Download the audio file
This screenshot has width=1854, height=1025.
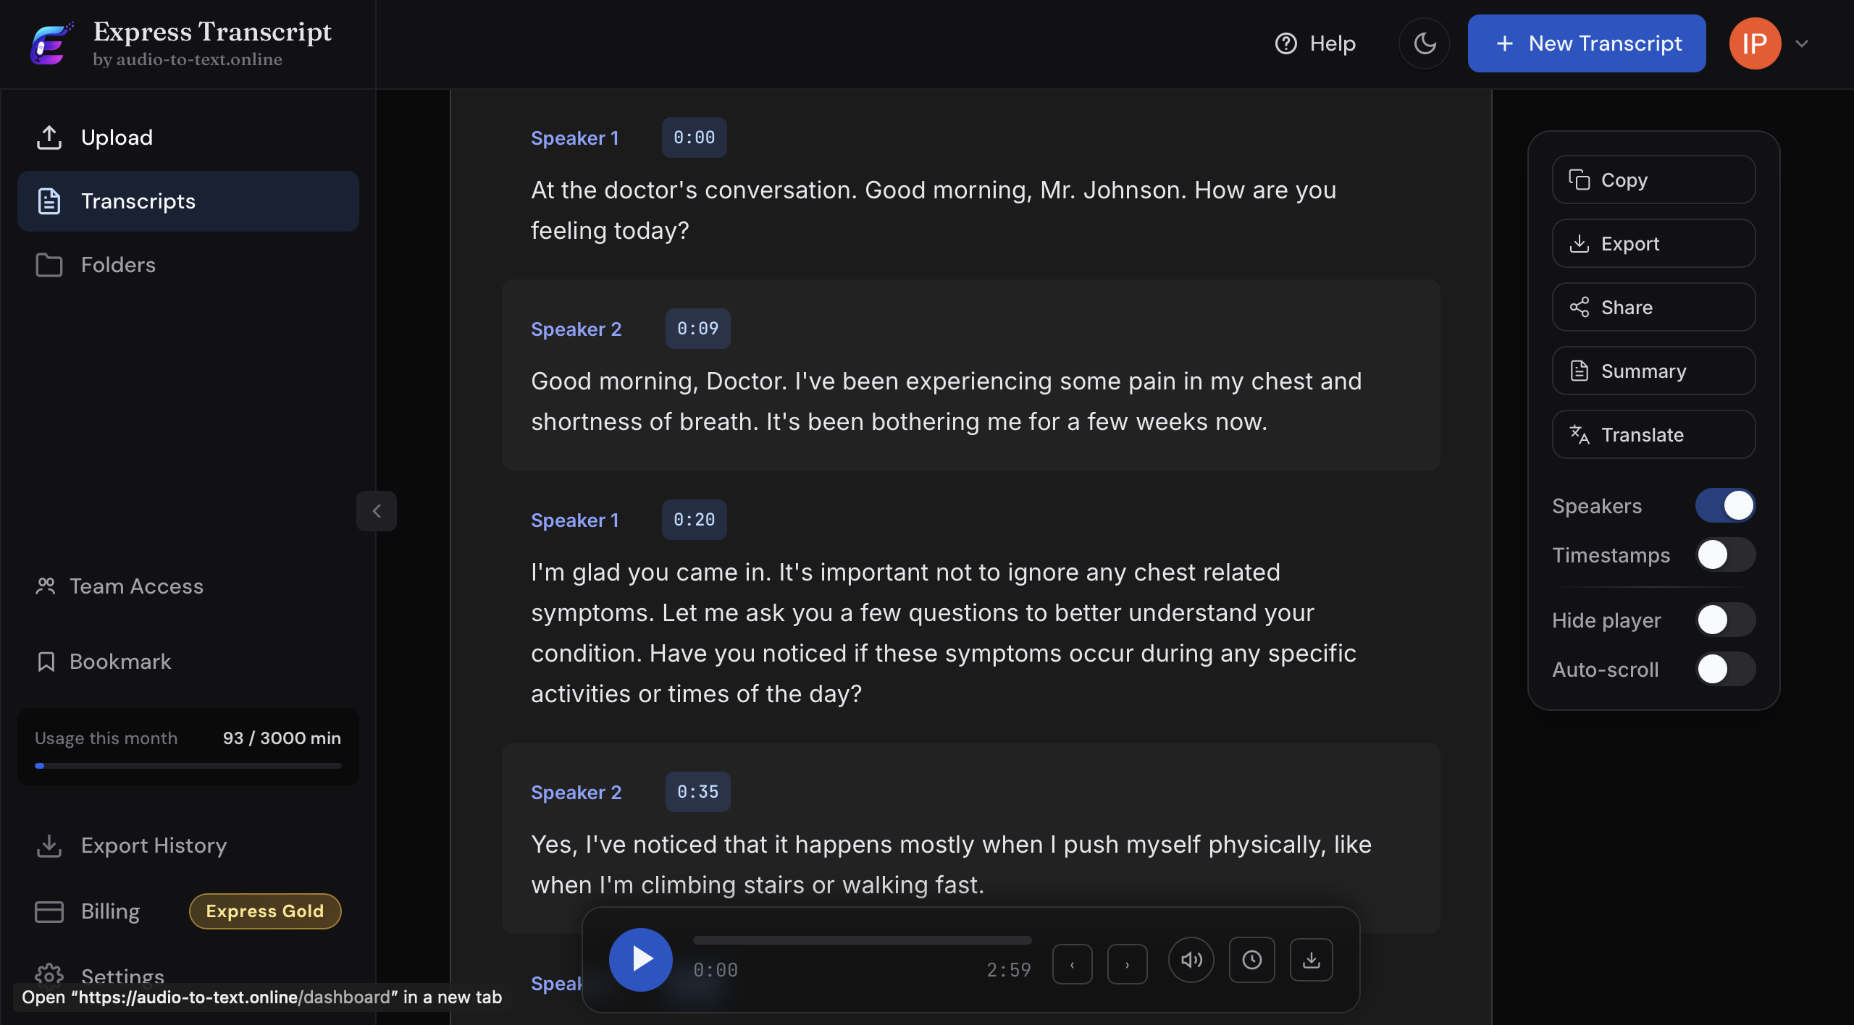click(x=1312, y=959)
